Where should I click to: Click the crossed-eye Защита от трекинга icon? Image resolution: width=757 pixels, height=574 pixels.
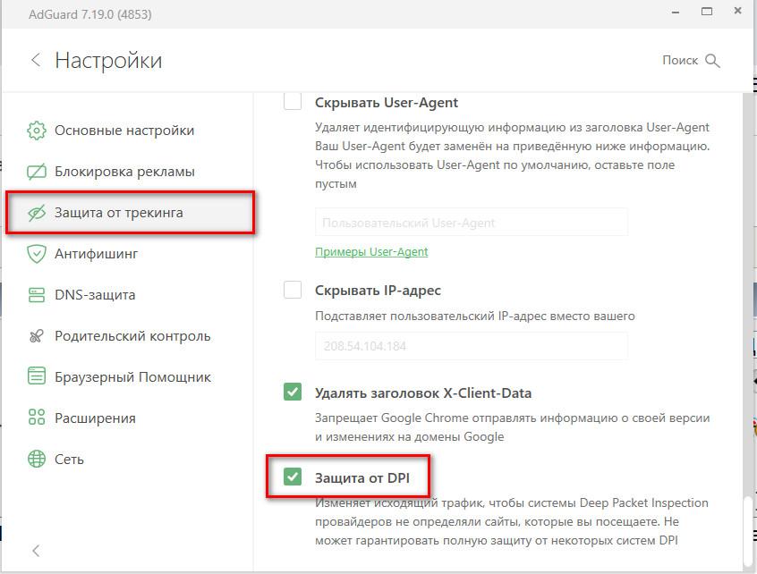point(37,213)
